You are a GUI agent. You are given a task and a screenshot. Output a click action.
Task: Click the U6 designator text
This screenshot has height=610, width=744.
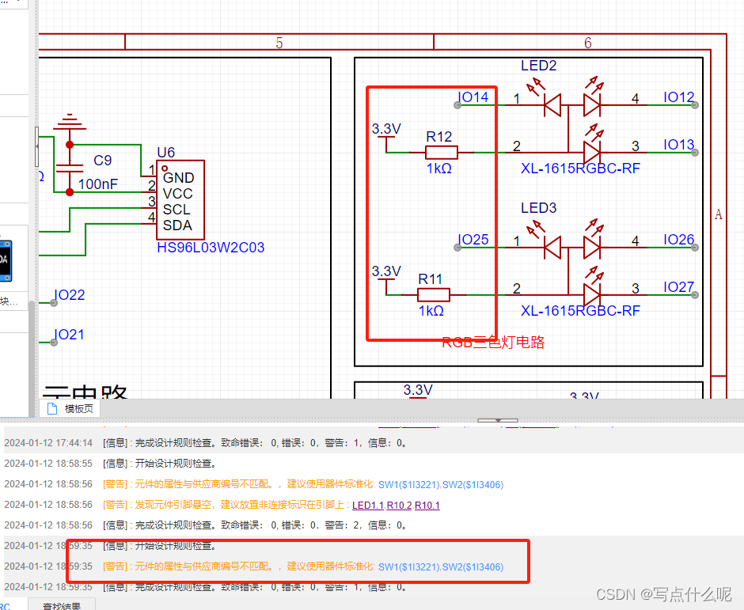pyautogui.click(x=166, y=152)
